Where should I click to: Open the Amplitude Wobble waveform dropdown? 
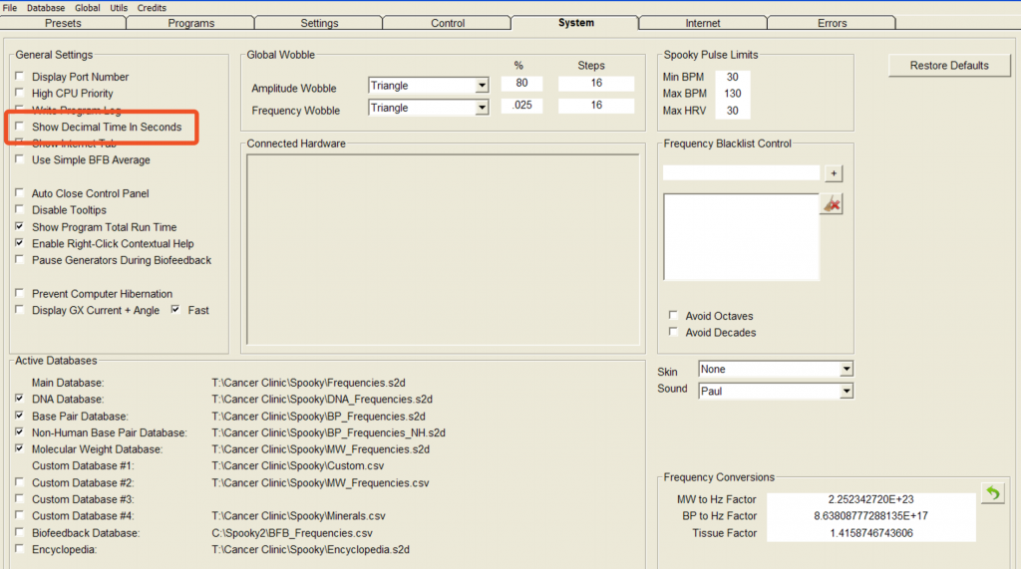(482, 86)
